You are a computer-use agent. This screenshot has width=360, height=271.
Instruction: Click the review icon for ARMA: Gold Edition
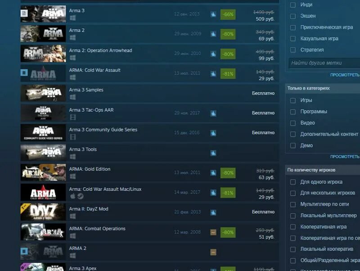coord(213,173)
